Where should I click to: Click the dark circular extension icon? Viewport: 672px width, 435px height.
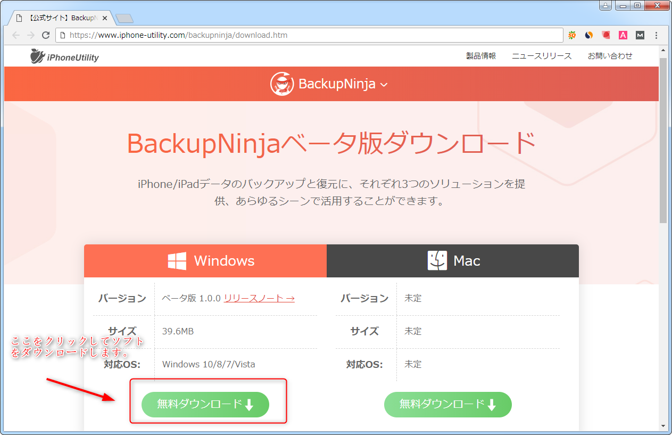[589, 35]
